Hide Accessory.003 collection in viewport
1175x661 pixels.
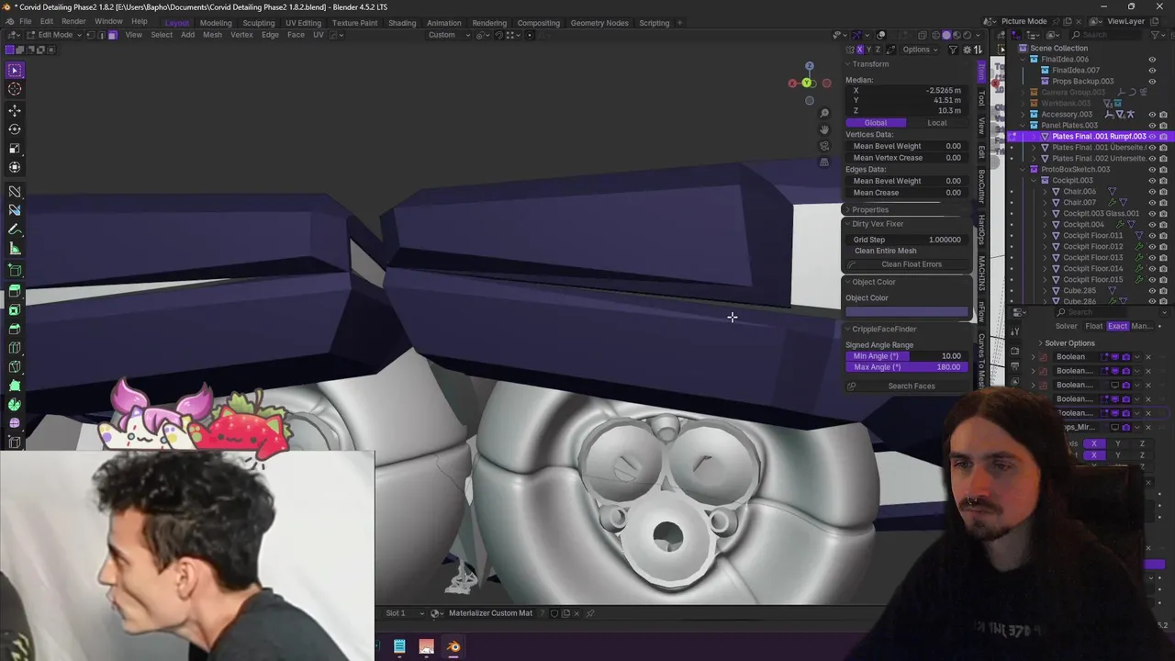(1152, 114)
